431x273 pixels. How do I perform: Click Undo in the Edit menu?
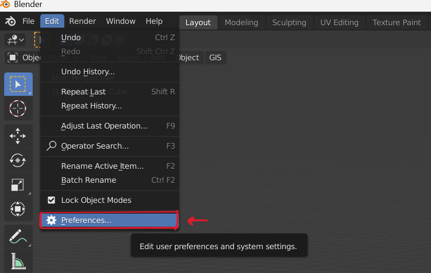71,37
